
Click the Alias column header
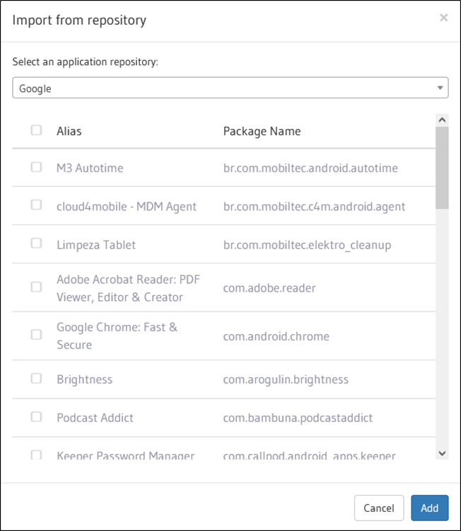click(x=69, y=131)
